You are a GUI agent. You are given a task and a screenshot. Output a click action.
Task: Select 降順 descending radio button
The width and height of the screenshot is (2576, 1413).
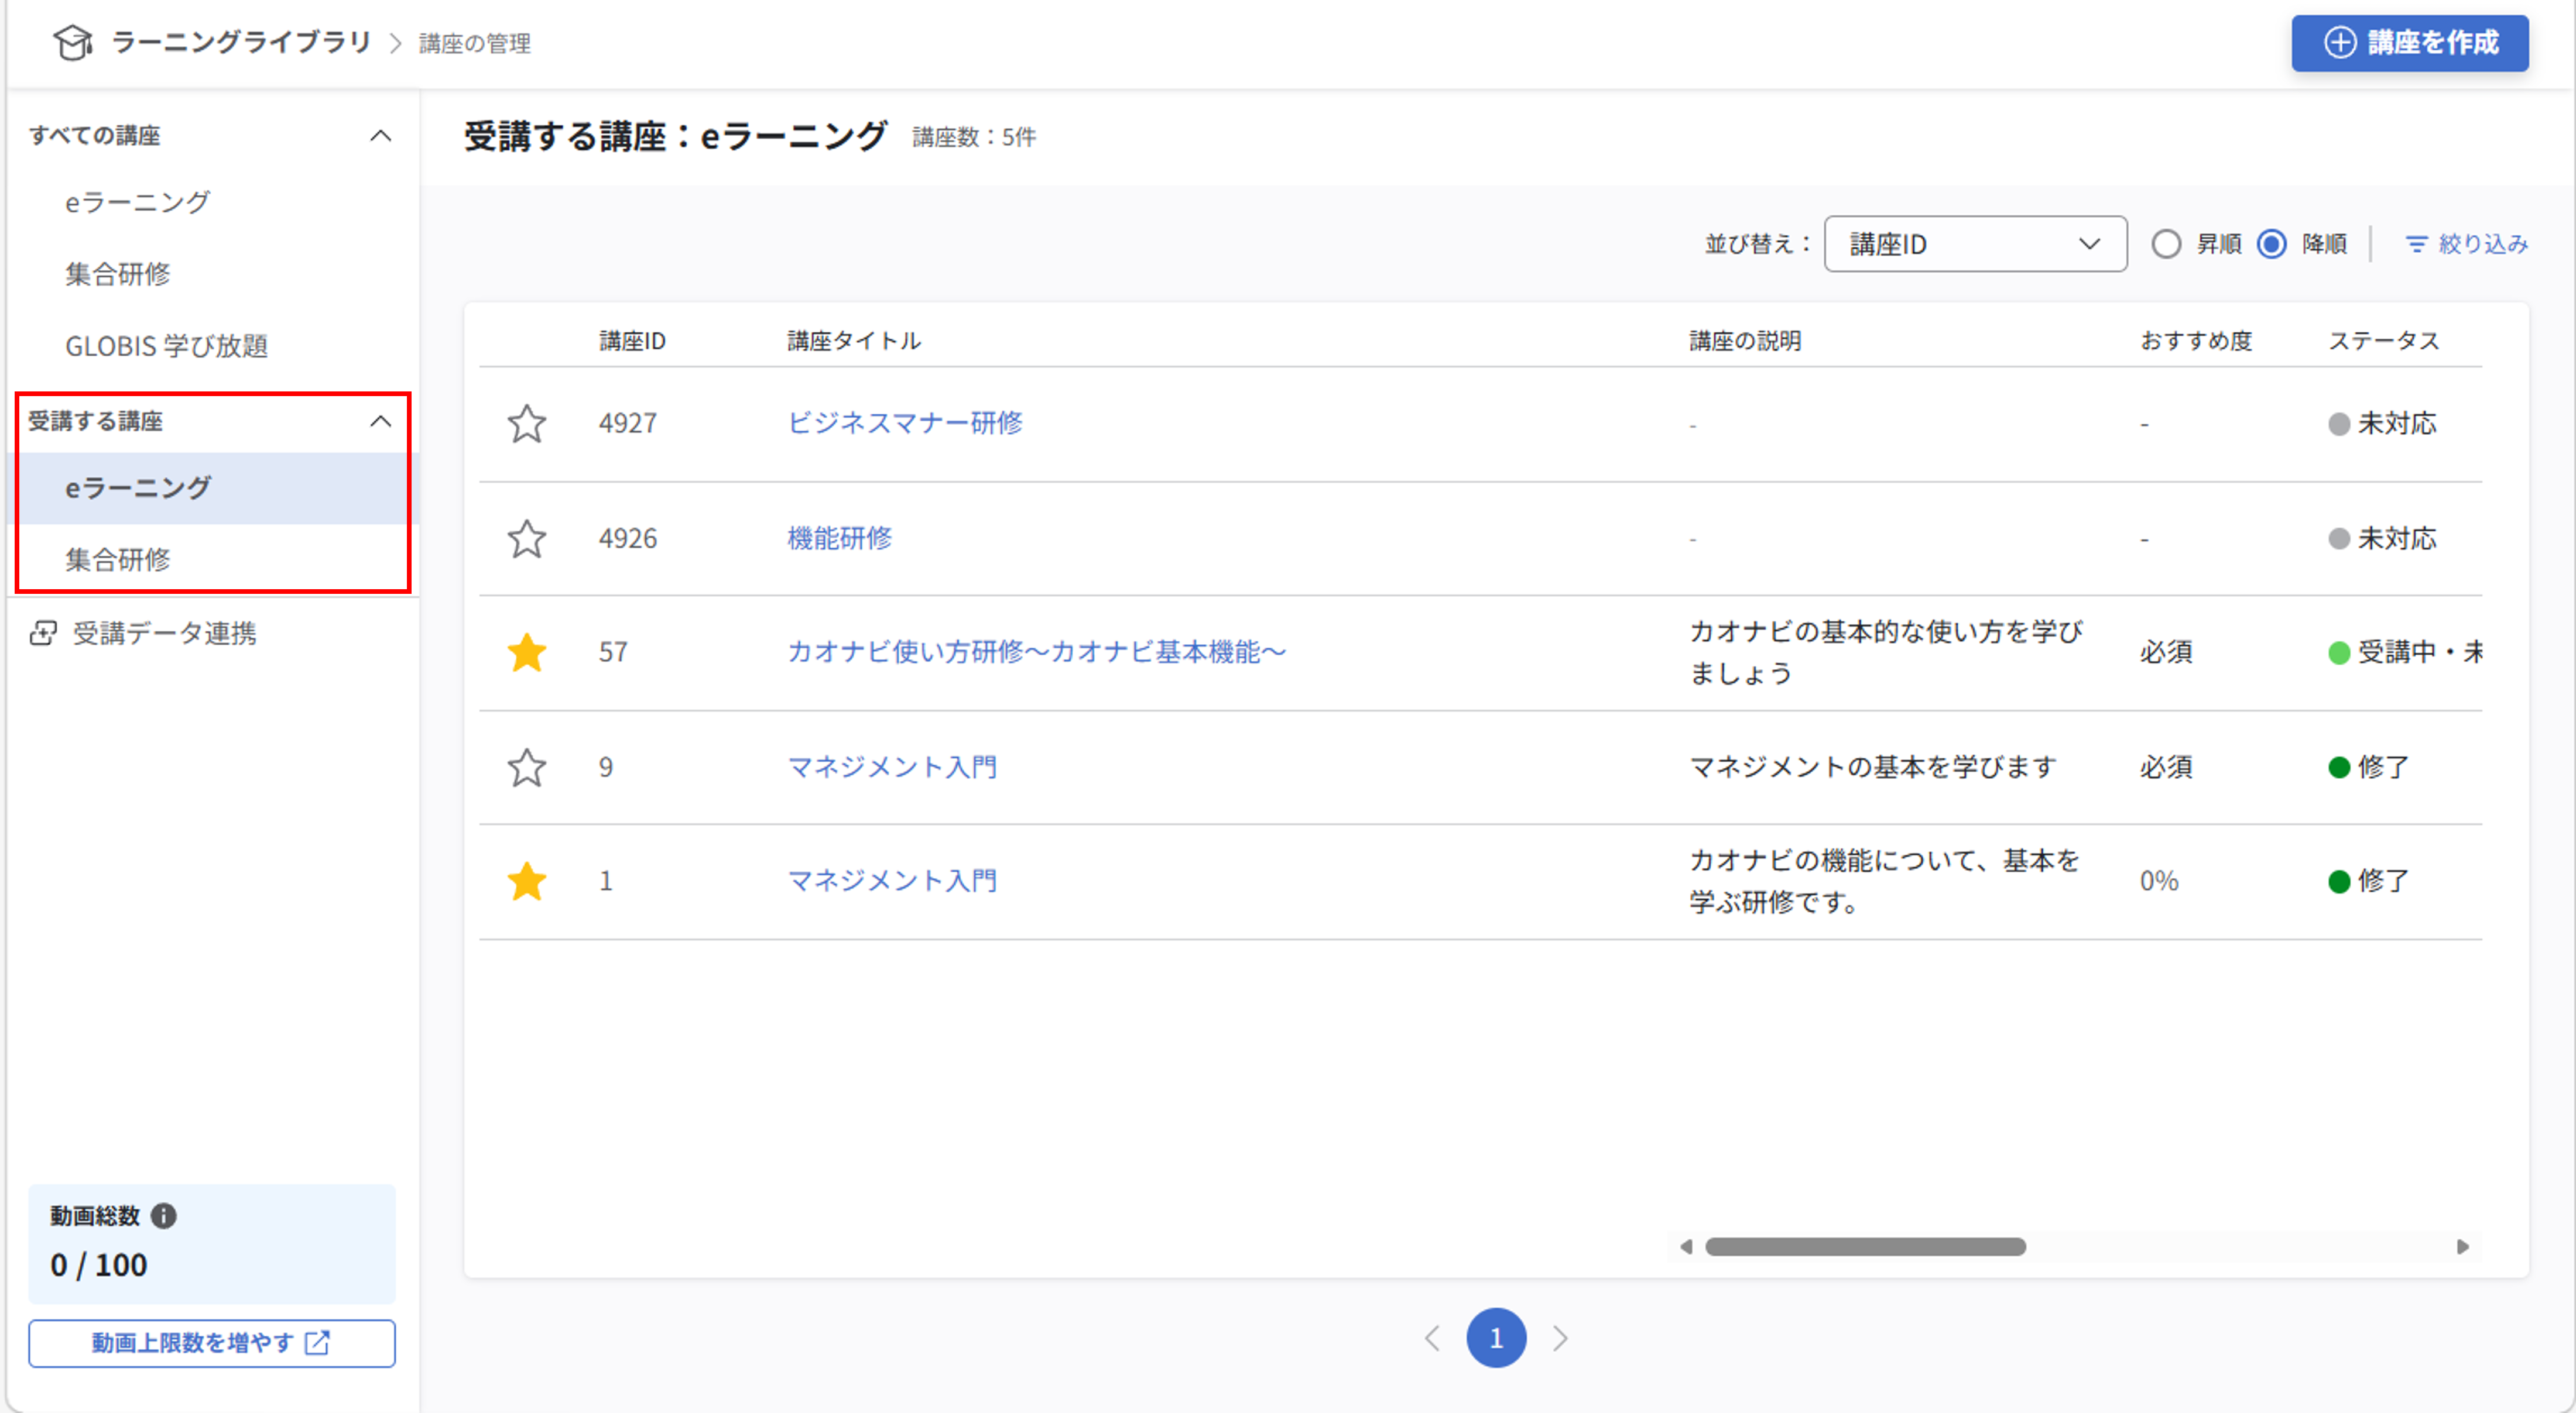[2272, 244]
